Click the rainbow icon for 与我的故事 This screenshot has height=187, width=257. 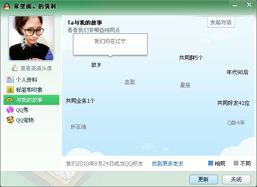[x=10, y=100]
